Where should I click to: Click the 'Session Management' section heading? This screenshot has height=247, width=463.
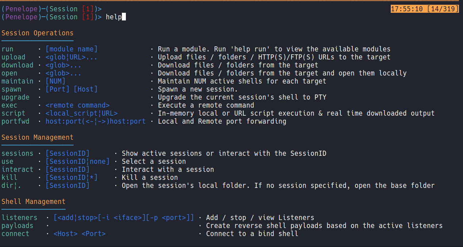[x=38, y=138]
